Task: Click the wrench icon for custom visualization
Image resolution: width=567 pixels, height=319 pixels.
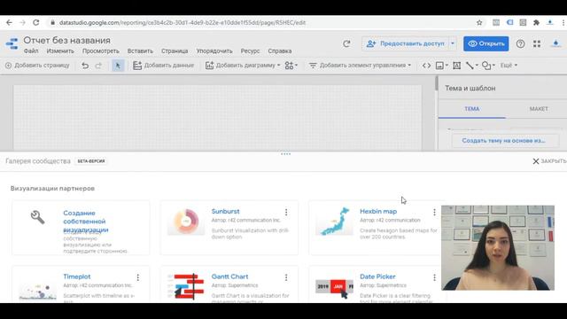Action: (37, 217)
